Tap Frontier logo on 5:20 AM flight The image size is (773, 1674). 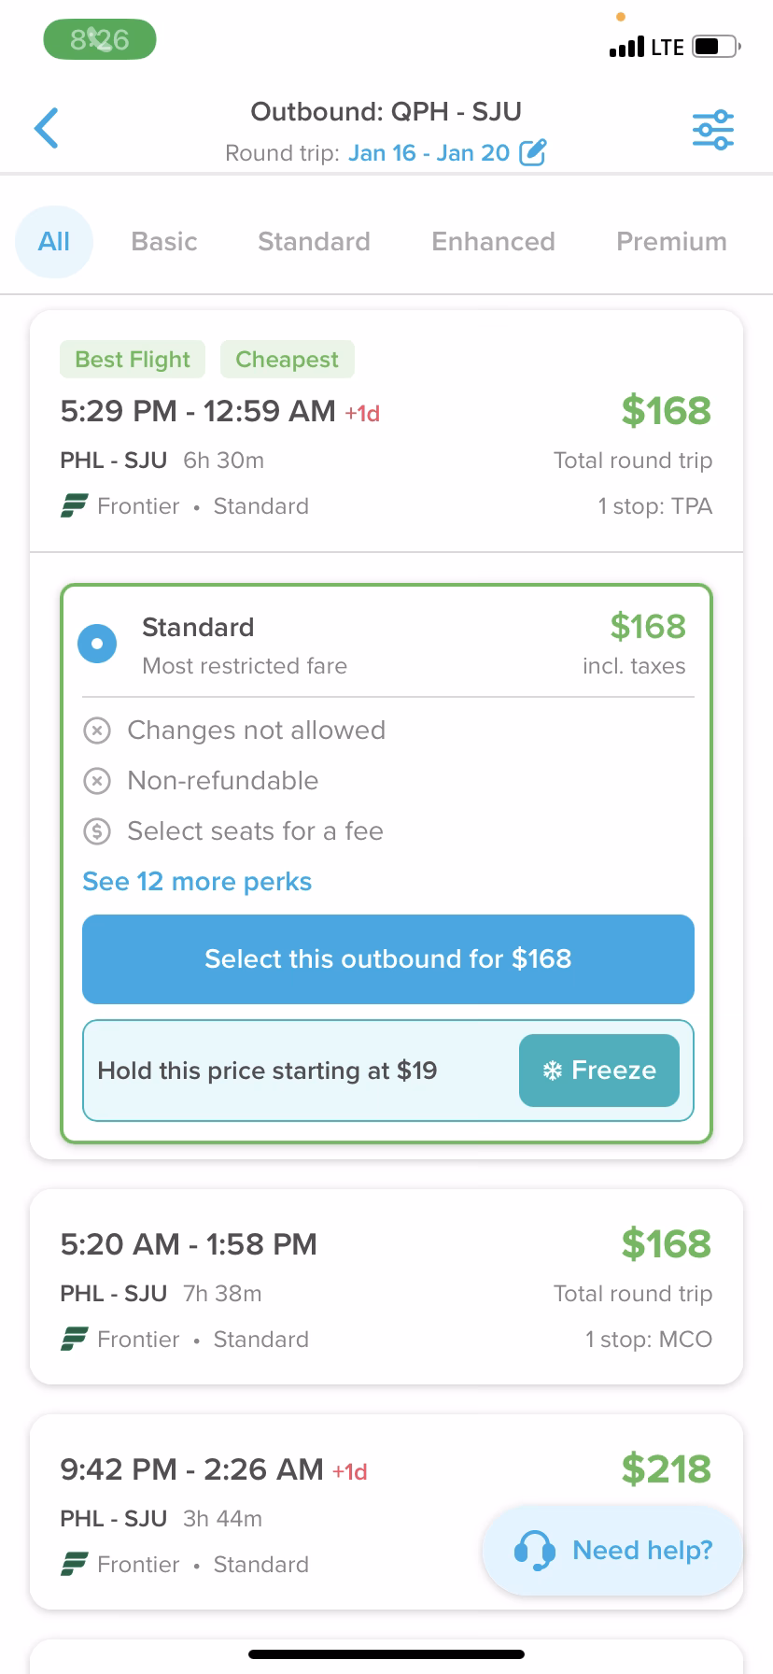pyautogui.click(x=74, y=1340)
